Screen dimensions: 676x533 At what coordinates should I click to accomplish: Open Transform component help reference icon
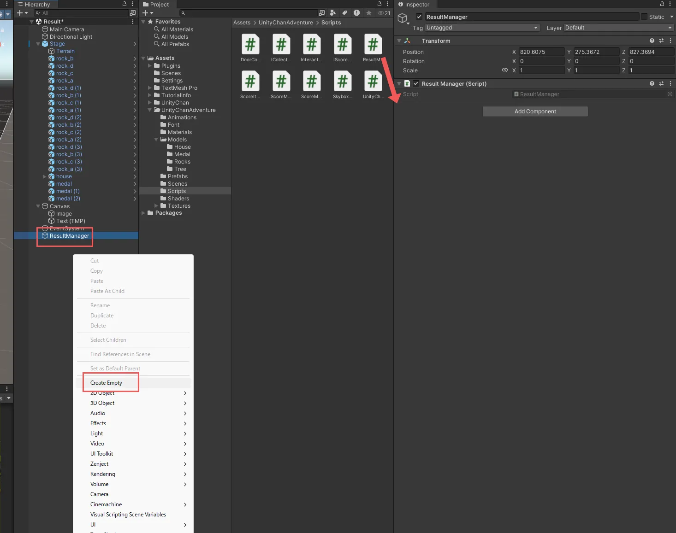point(652,41)
